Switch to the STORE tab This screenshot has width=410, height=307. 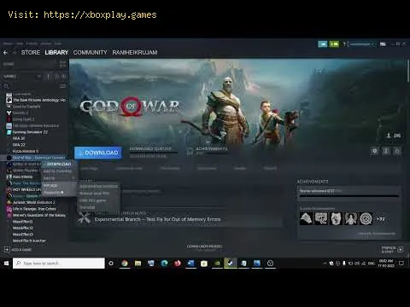coord(31,53)
